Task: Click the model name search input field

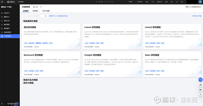Action: coord(33,16)
